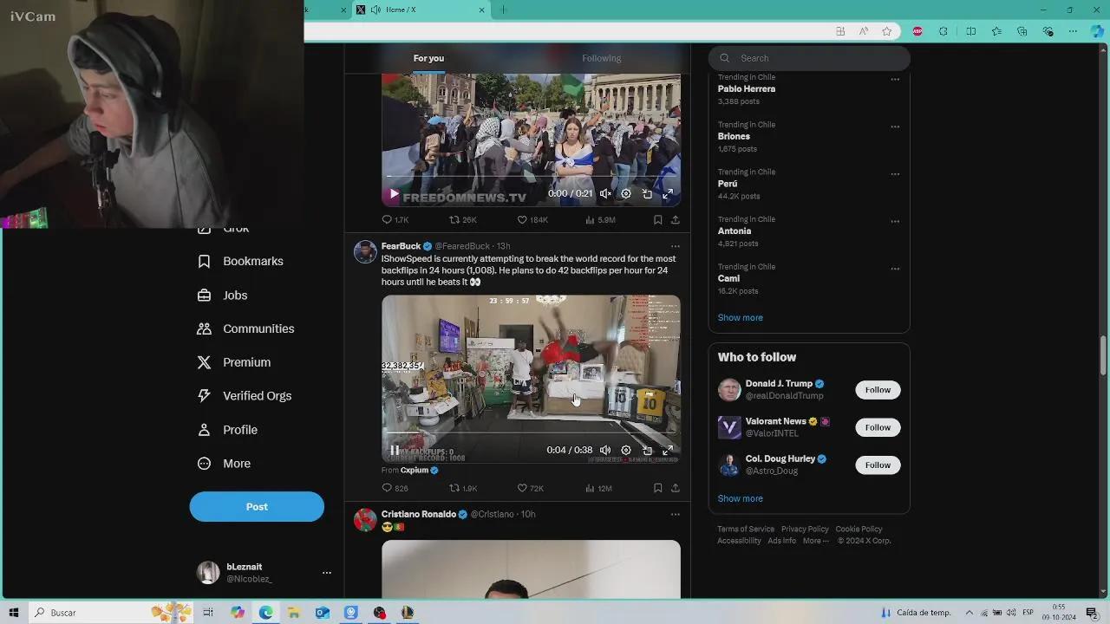This screenshot has width=1110, height=624.
Task: Open options for Pablo Herrera trend
Action: (895, 79)
